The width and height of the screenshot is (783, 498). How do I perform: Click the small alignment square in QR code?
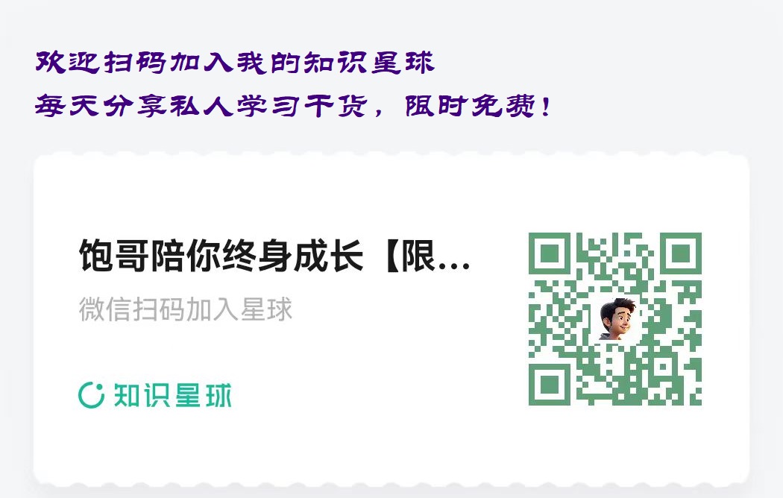[x=663, y=367]
